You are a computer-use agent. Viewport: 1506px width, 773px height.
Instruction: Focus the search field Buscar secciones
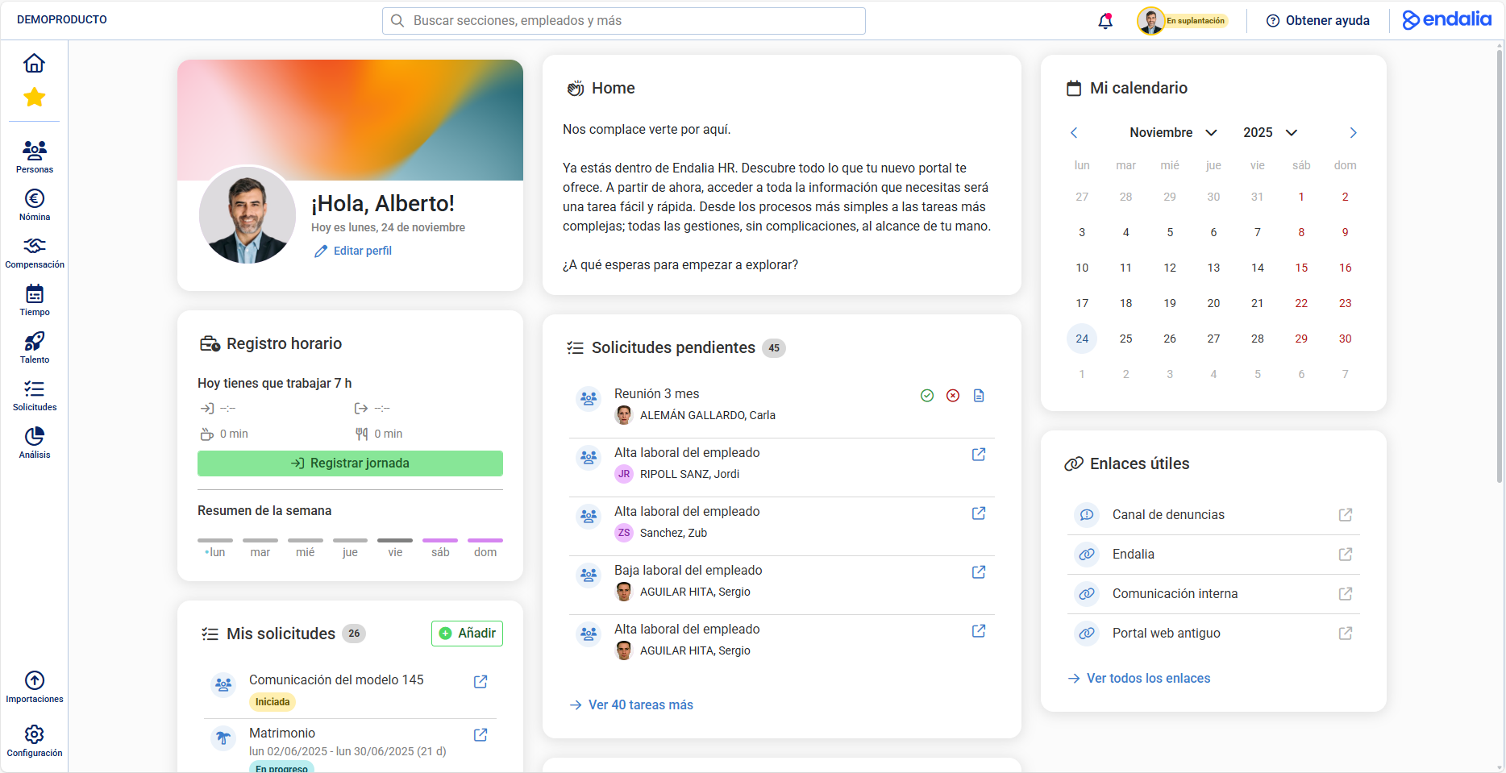pyautogui.click(x=623, y=21)
